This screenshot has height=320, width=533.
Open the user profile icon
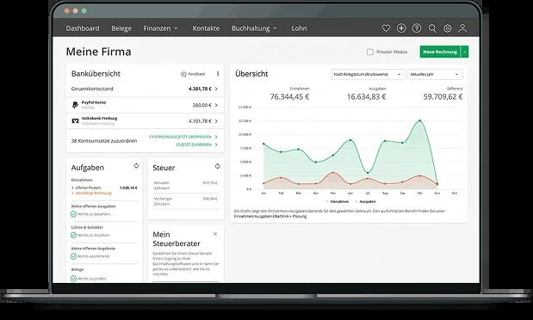pyautogui.click(x=462, y=28)
